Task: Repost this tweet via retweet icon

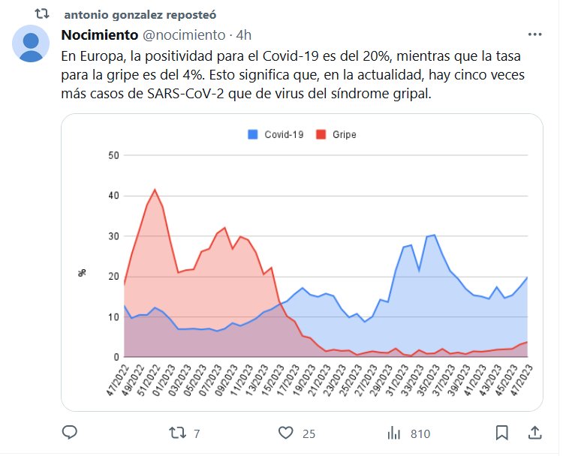Action: click(177, 433)
